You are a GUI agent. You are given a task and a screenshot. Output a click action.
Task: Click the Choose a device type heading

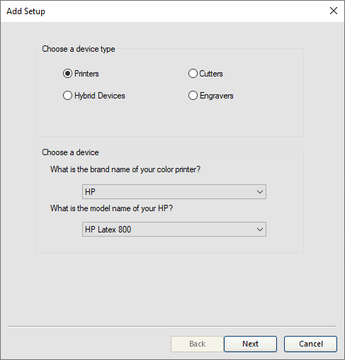pyautogui.click(x=79, y=49)
